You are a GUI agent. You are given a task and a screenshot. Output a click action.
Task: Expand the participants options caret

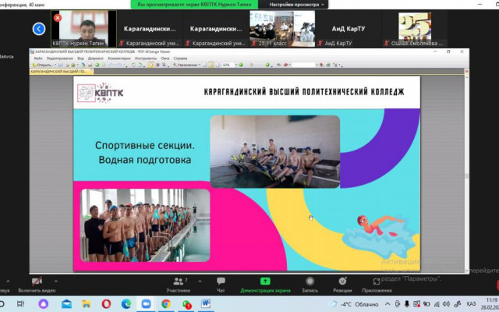tap(200, 281)
